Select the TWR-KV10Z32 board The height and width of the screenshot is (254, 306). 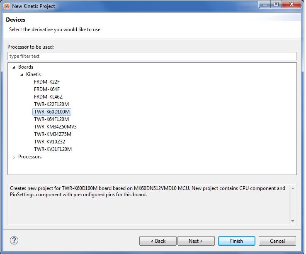[x=49, y=141]
